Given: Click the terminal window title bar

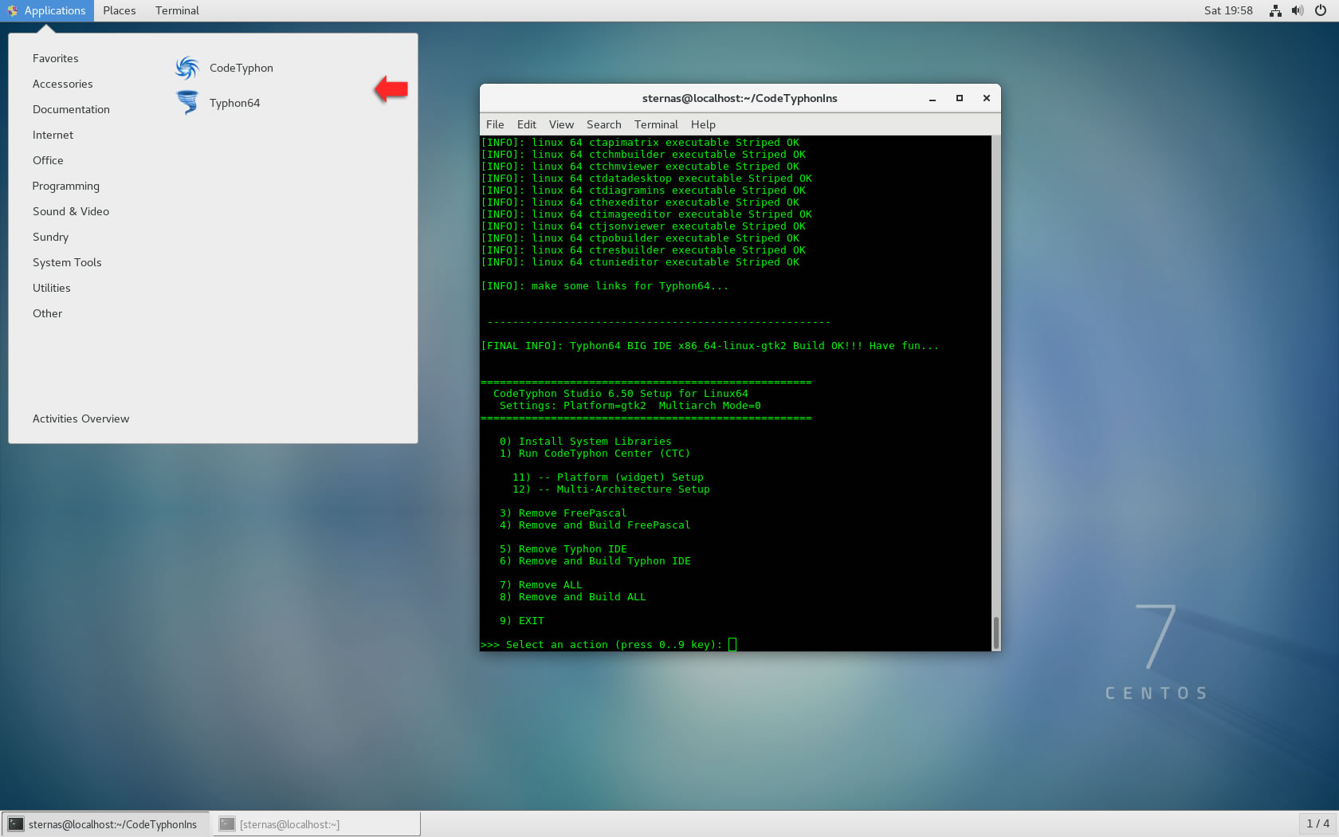Looking at the screenshot, I should click(x=740, y=98).
